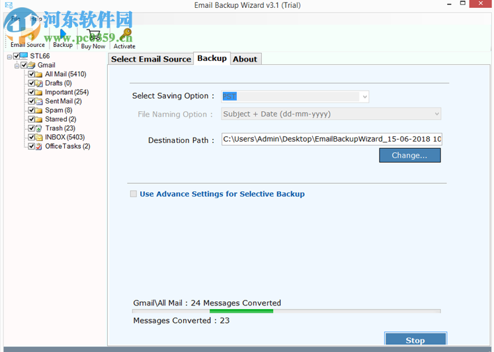The width and height of the screenshot is (494, 352).
Task: Click the Stop button
Action: click(415, 339)
